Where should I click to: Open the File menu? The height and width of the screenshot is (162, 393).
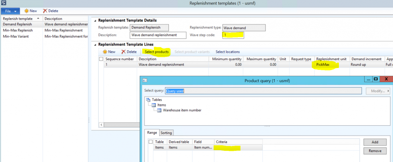tap(10, 11)
